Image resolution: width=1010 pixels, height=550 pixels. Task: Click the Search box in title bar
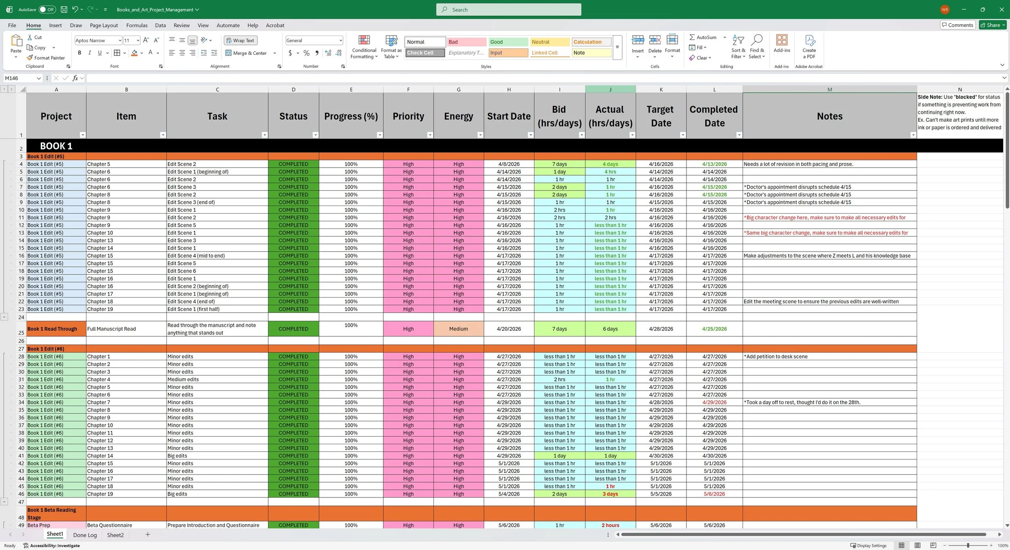[509, 10]
